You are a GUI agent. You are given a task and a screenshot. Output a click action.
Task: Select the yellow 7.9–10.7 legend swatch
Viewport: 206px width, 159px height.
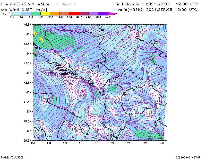[x=45, y=14]
